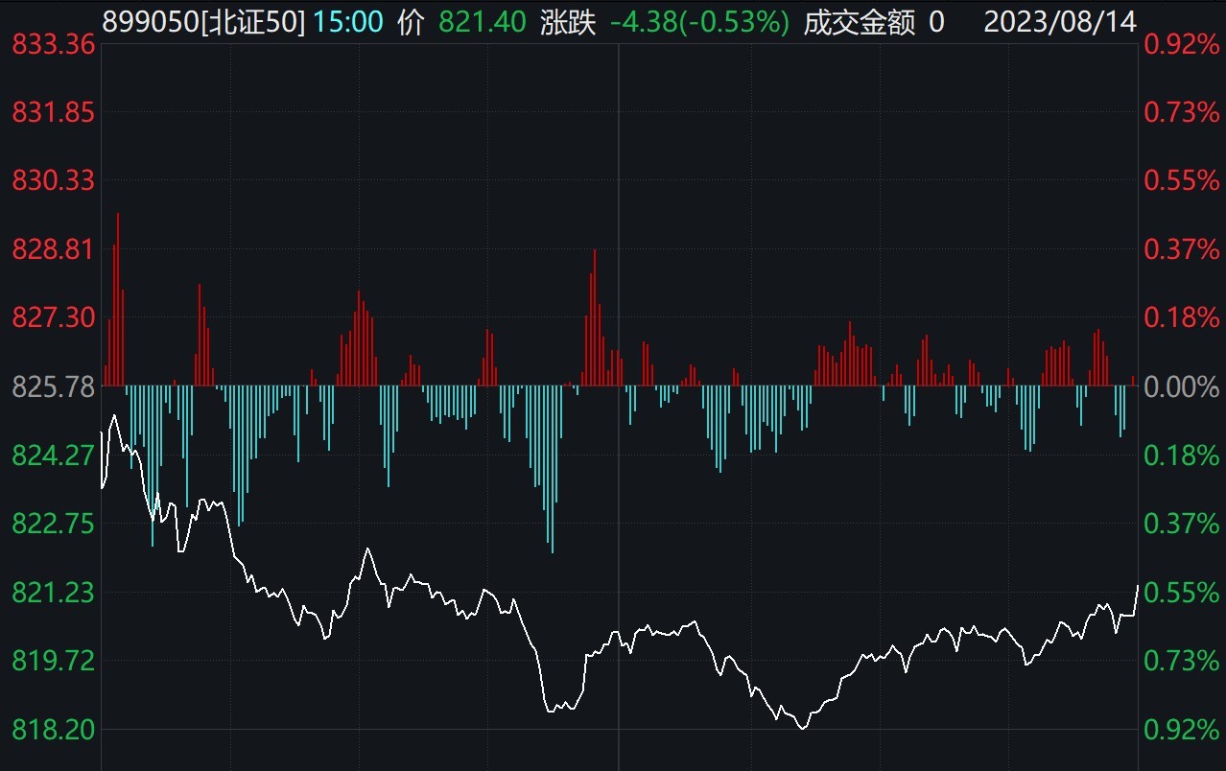Screen dimensions: 1226x771
Task: Click the 成交金额 label
Action: (x=859, y=22)
